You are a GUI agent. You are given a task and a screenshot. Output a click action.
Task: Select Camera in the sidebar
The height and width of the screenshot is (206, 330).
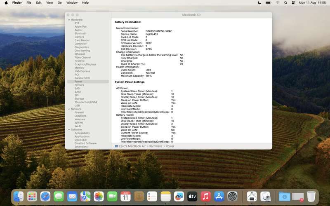[x=79, y=37]
